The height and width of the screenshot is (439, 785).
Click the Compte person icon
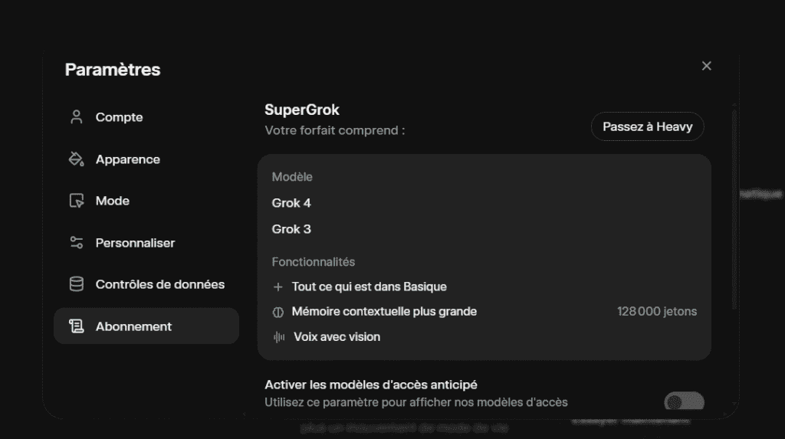(x=76, y=117)
